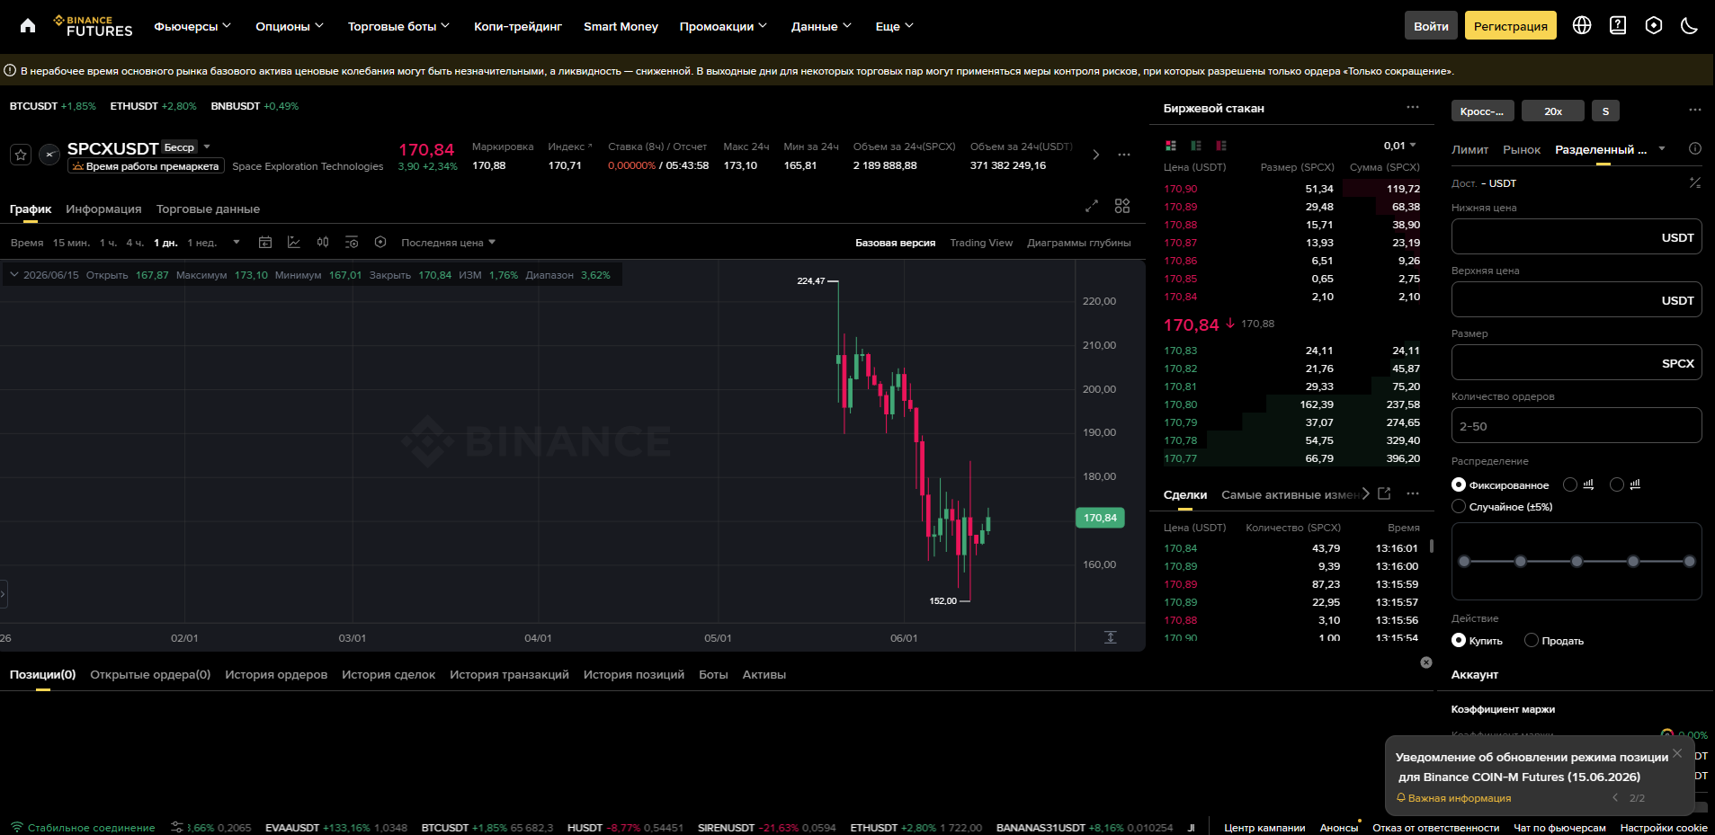
Task: Open more time intervals dropdown arrow
Action: [x=237, y=242]
